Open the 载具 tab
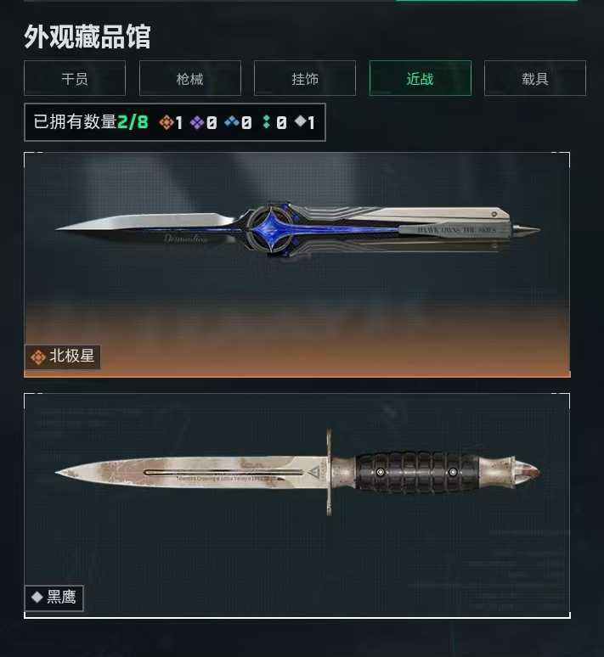Image resolution: width=604 pixels, height=657 pixels. 535,78
